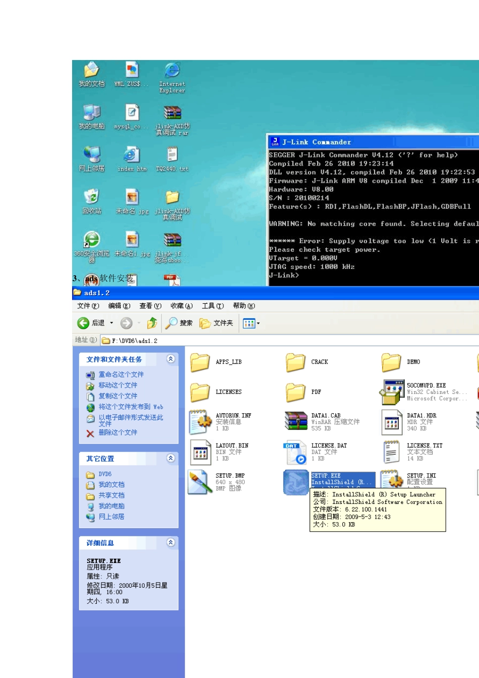Go to DVD6 in 其它位置
Viewport: 479px width, 678px height.
tap(105, 474)
